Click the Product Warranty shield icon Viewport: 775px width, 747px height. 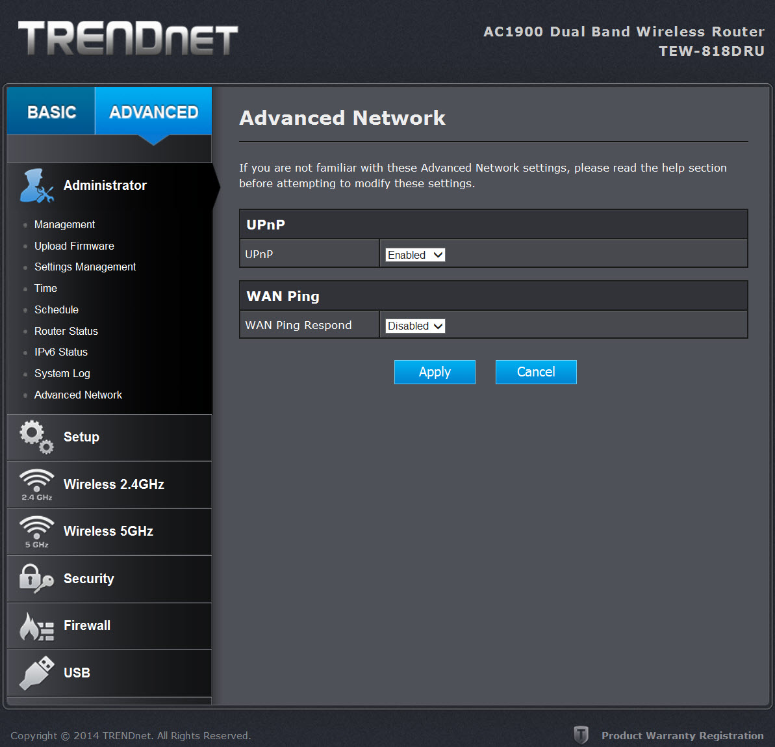(581, 735)
